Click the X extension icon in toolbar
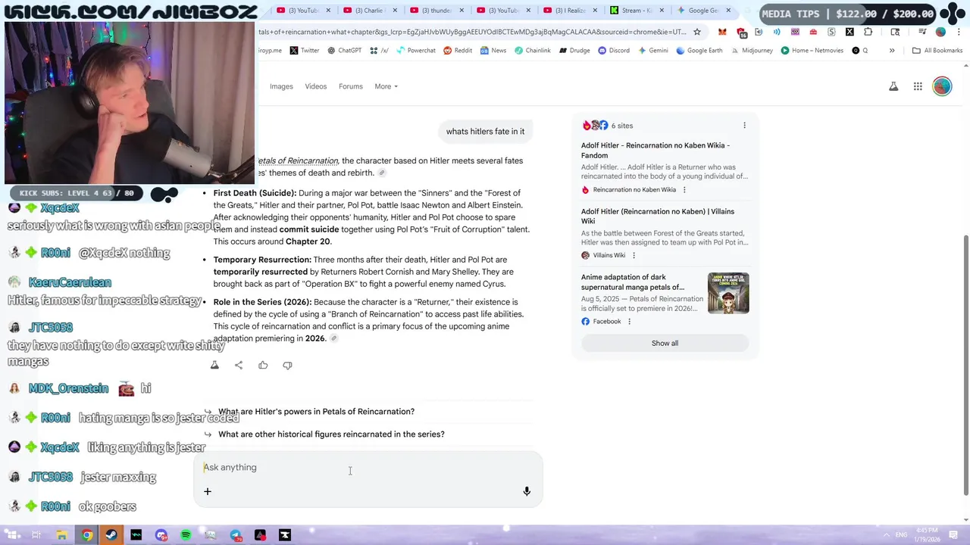The height and width of the screenshot is (545, 970). 850,32
